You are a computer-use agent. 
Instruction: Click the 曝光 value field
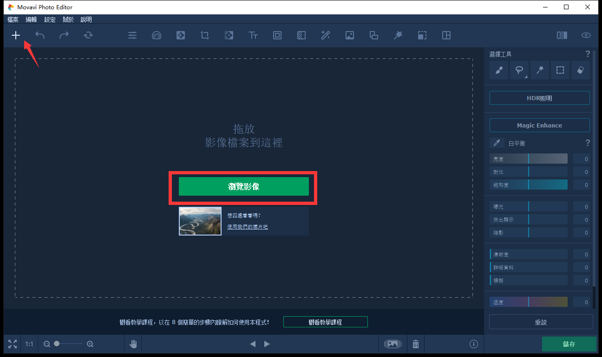(582, 207)
